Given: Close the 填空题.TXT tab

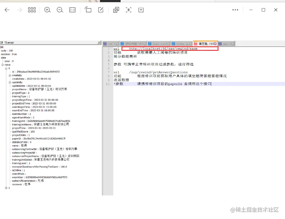Looking at the screenshot, I should point(215,44).
